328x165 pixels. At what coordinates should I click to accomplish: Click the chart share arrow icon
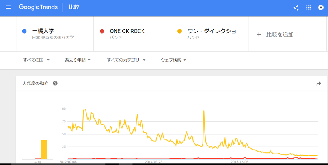(319, 84)
